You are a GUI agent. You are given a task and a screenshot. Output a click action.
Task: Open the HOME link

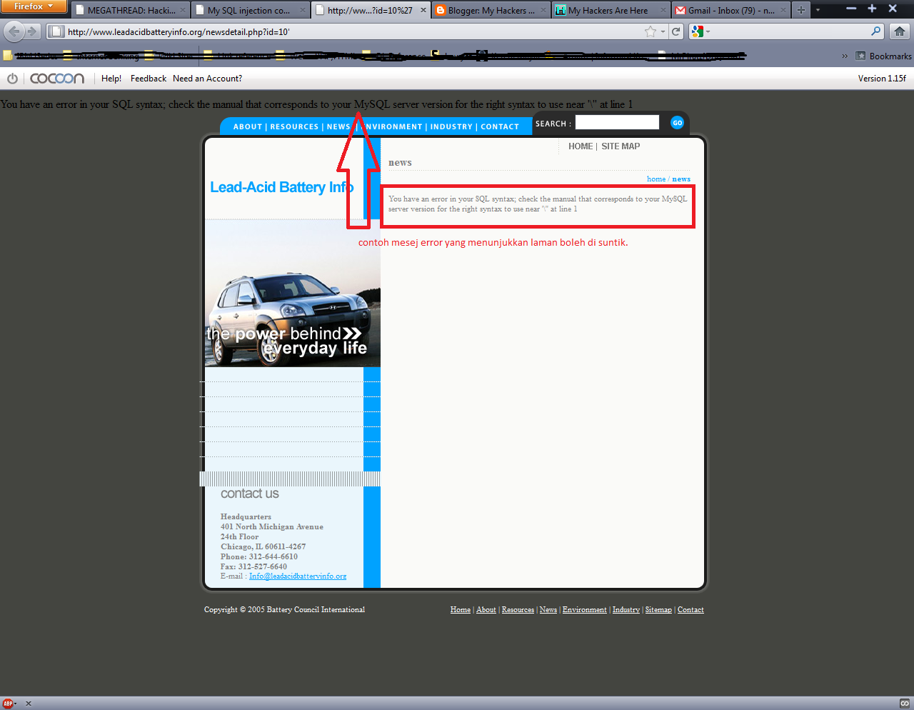click(581, 146)
